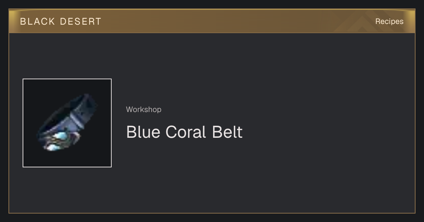Click the empty middle of the gold header bar
The height and width of the screenshot is (222, 424).
pyautogui.click(x=230, y=21)
